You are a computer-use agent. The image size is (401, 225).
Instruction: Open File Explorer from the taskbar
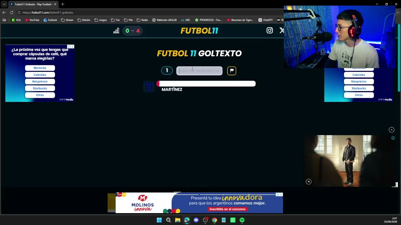click(178, 220)
